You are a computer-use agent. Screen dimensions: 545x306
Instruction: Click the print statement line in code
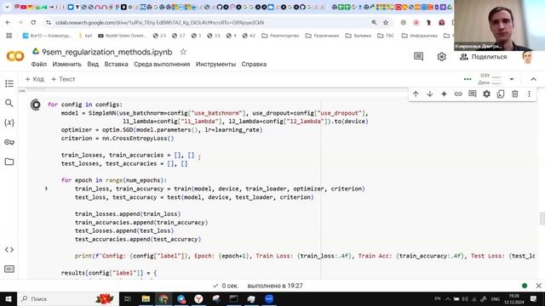(x=305, y=256)
